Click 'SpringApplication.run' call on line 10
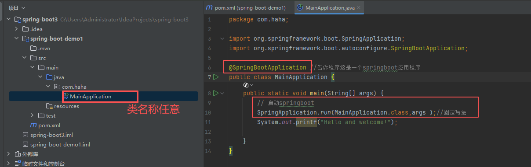 [x=294, y=112]
